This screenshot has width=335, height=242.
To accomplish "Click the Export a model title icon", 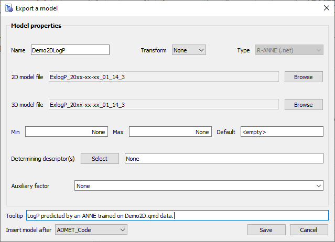I will pyautogui.click(x=9, y=8).
